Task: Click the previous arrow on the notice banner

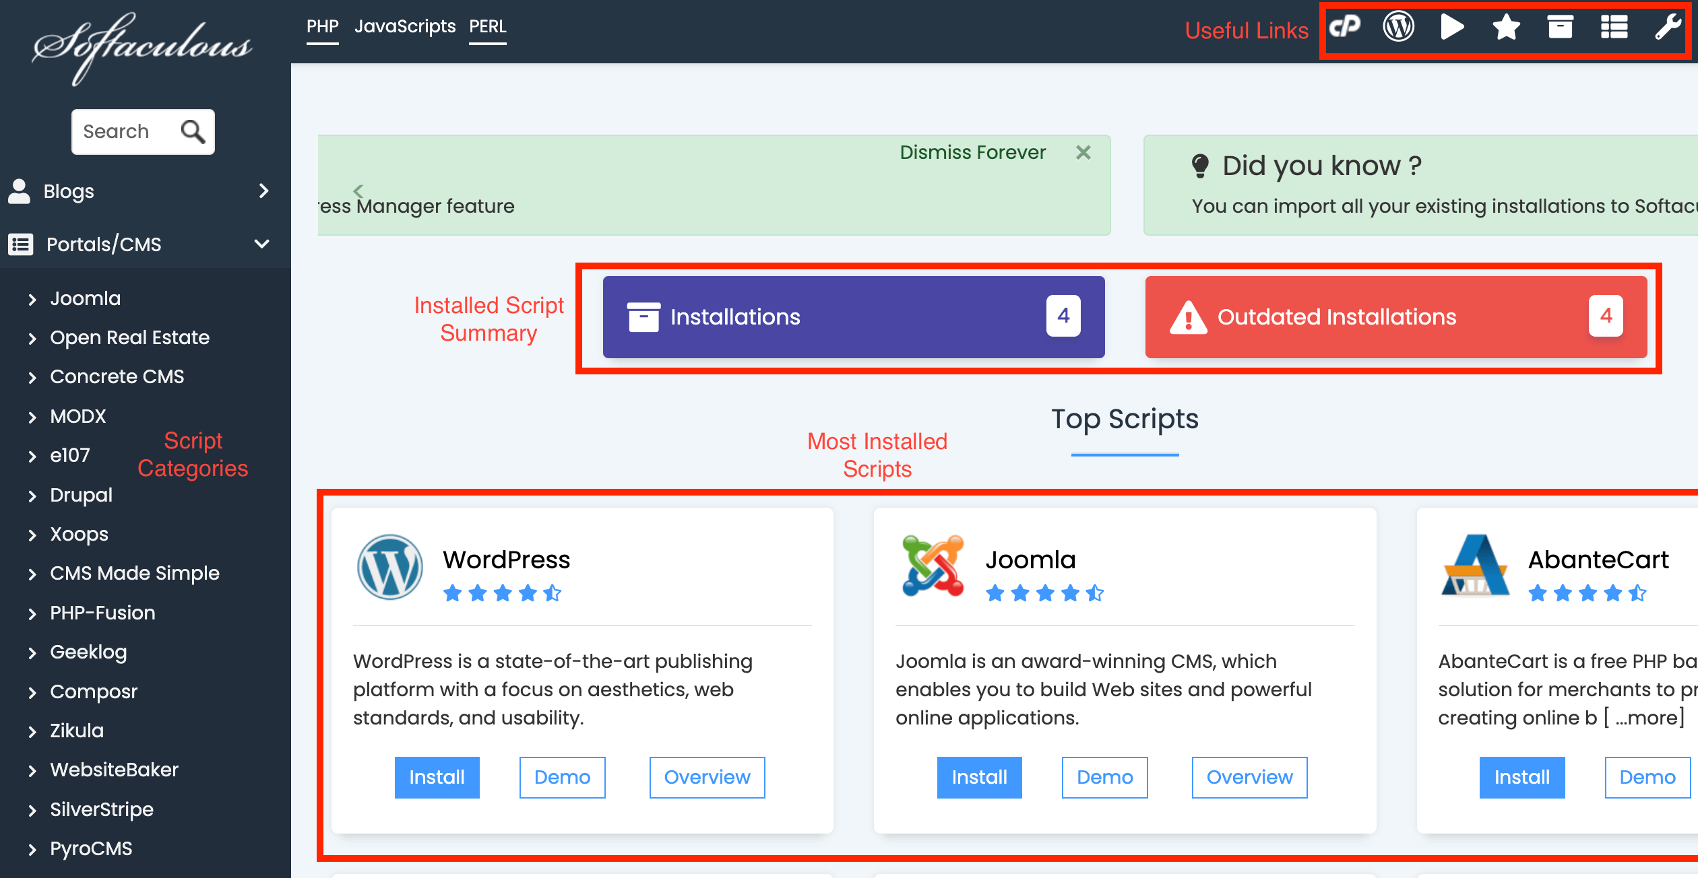Action: (x=358, y=191)
